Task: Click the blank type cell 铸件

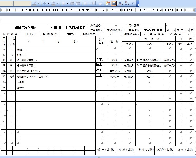Action: tap(70, 34)
